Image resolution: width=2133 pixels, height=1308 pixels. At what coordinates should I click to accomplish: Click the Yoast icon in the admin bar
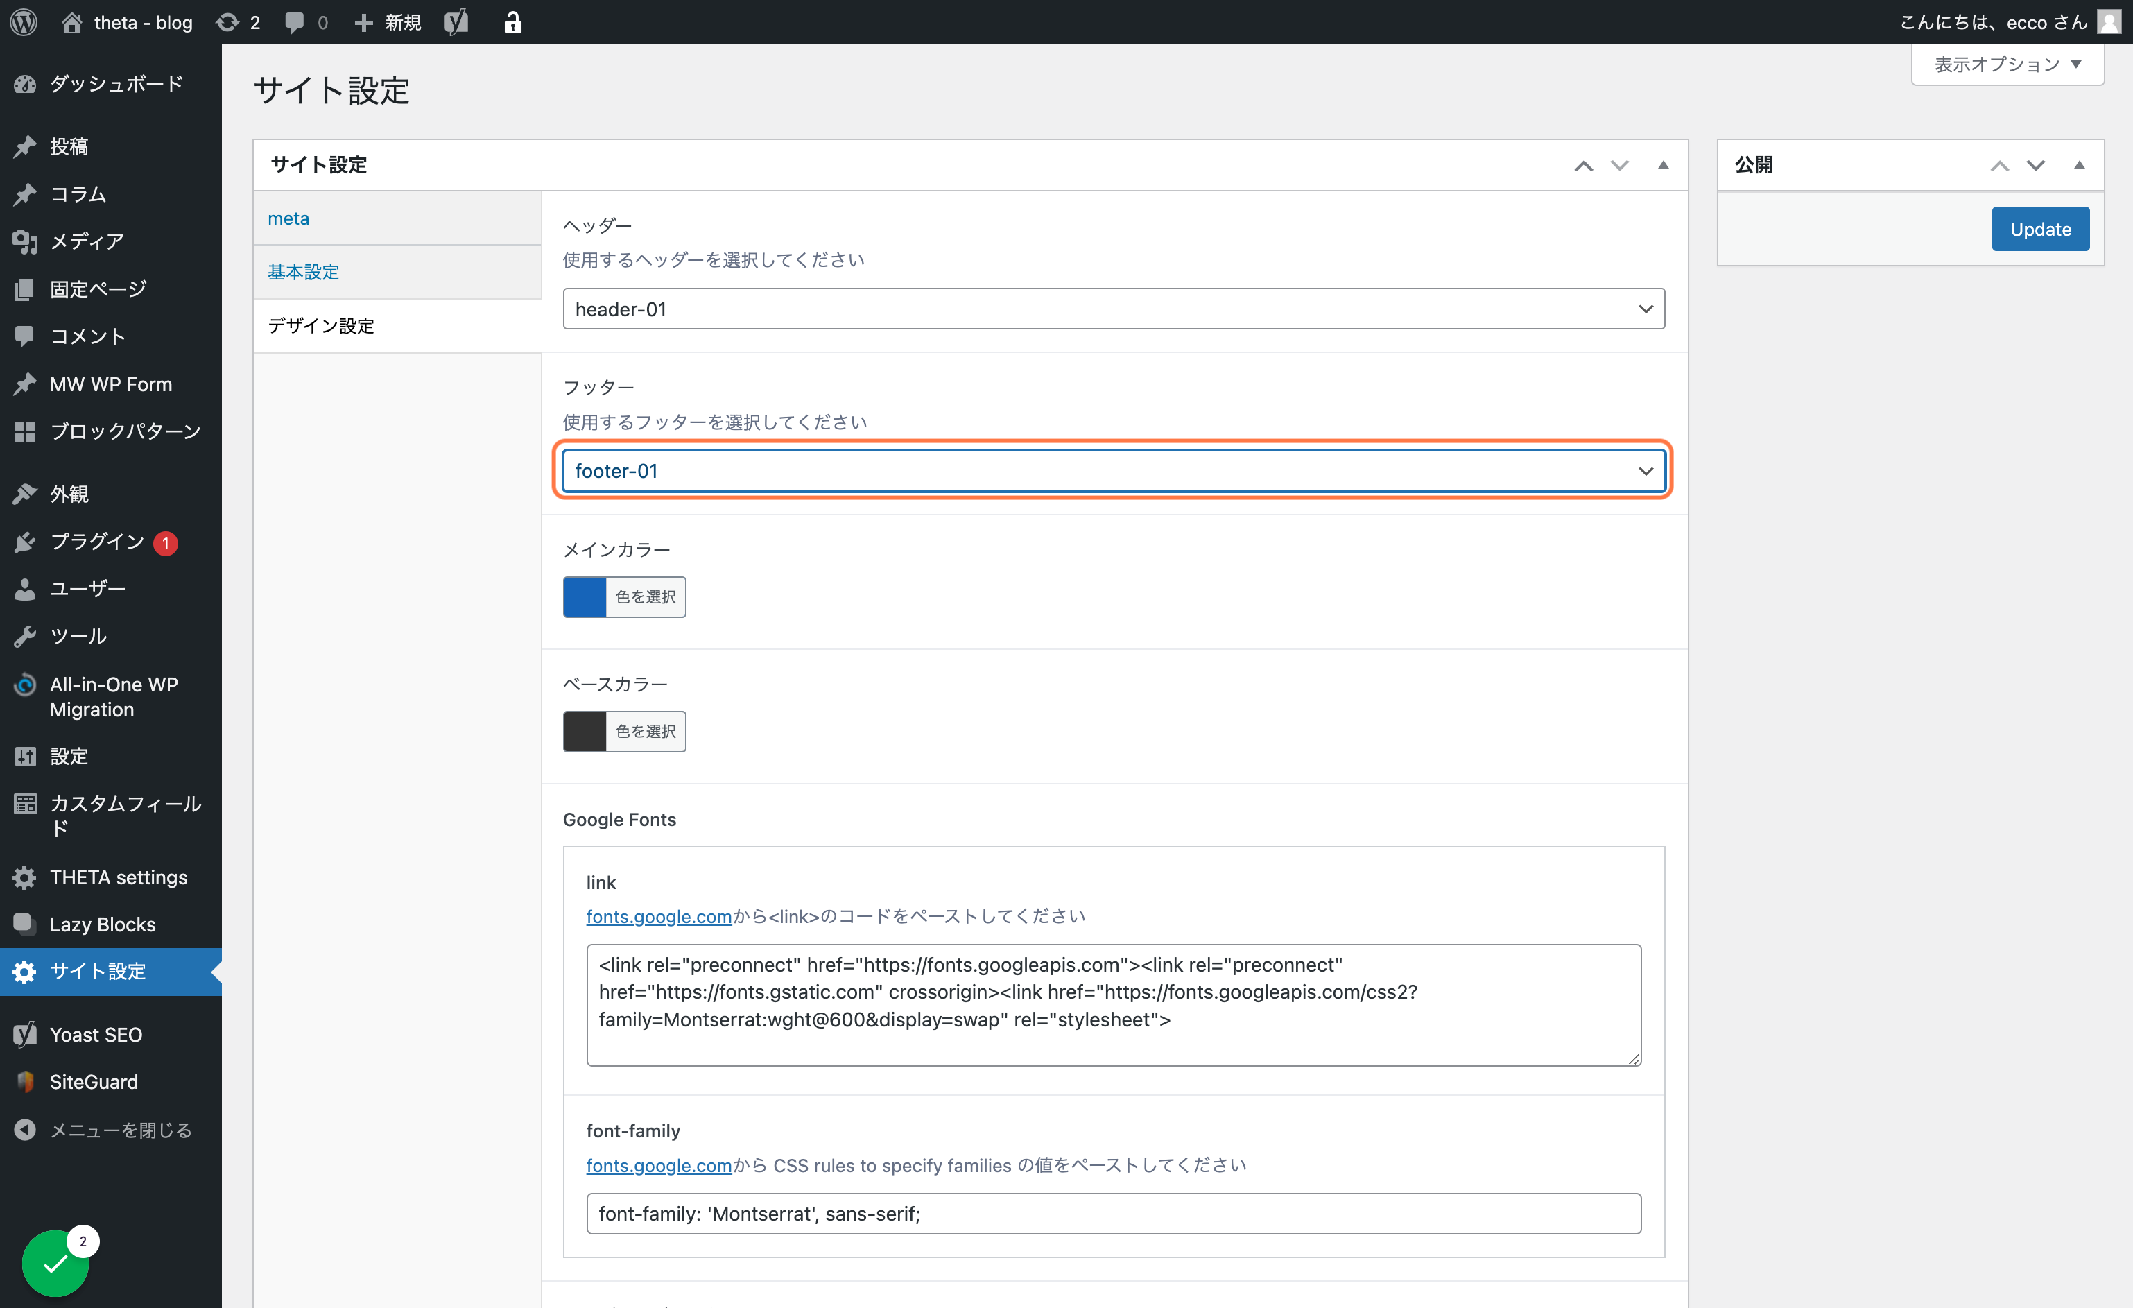[x=456, y=21]
